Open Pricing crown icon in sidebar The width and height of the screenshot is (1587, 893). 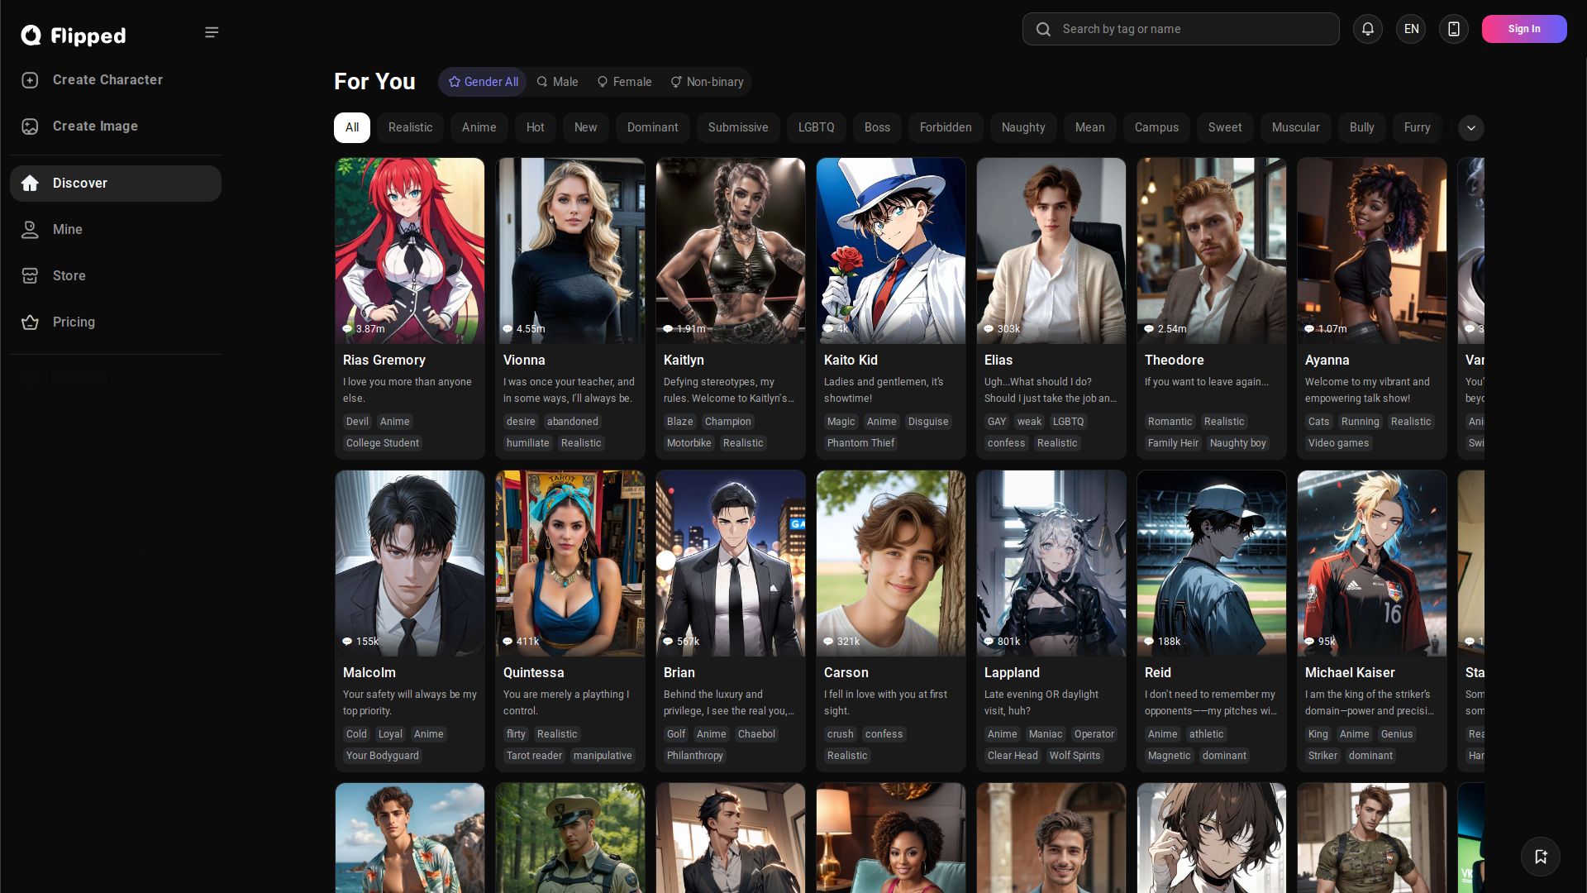pyautogui.click(x=31, y=322)
